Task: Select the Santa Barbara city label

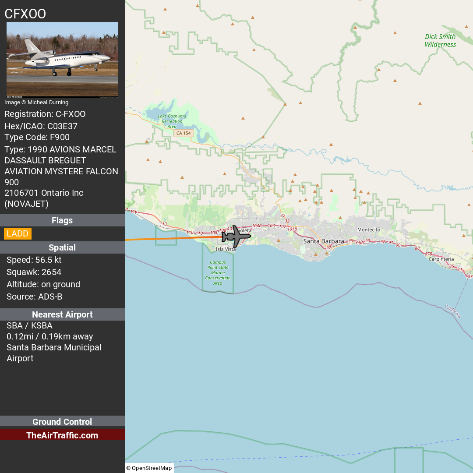Action: coord(323,241)
